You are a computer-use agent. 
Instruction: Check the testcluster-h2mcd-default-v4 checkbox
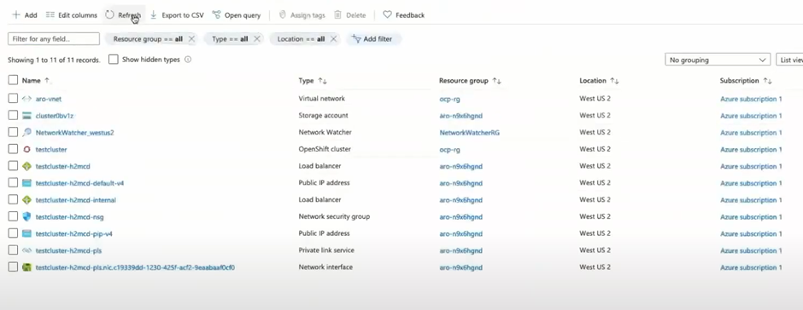point(13,183)
